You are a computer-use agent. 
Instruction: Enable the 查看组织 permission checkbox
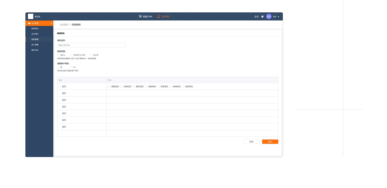tap(109, 86)
